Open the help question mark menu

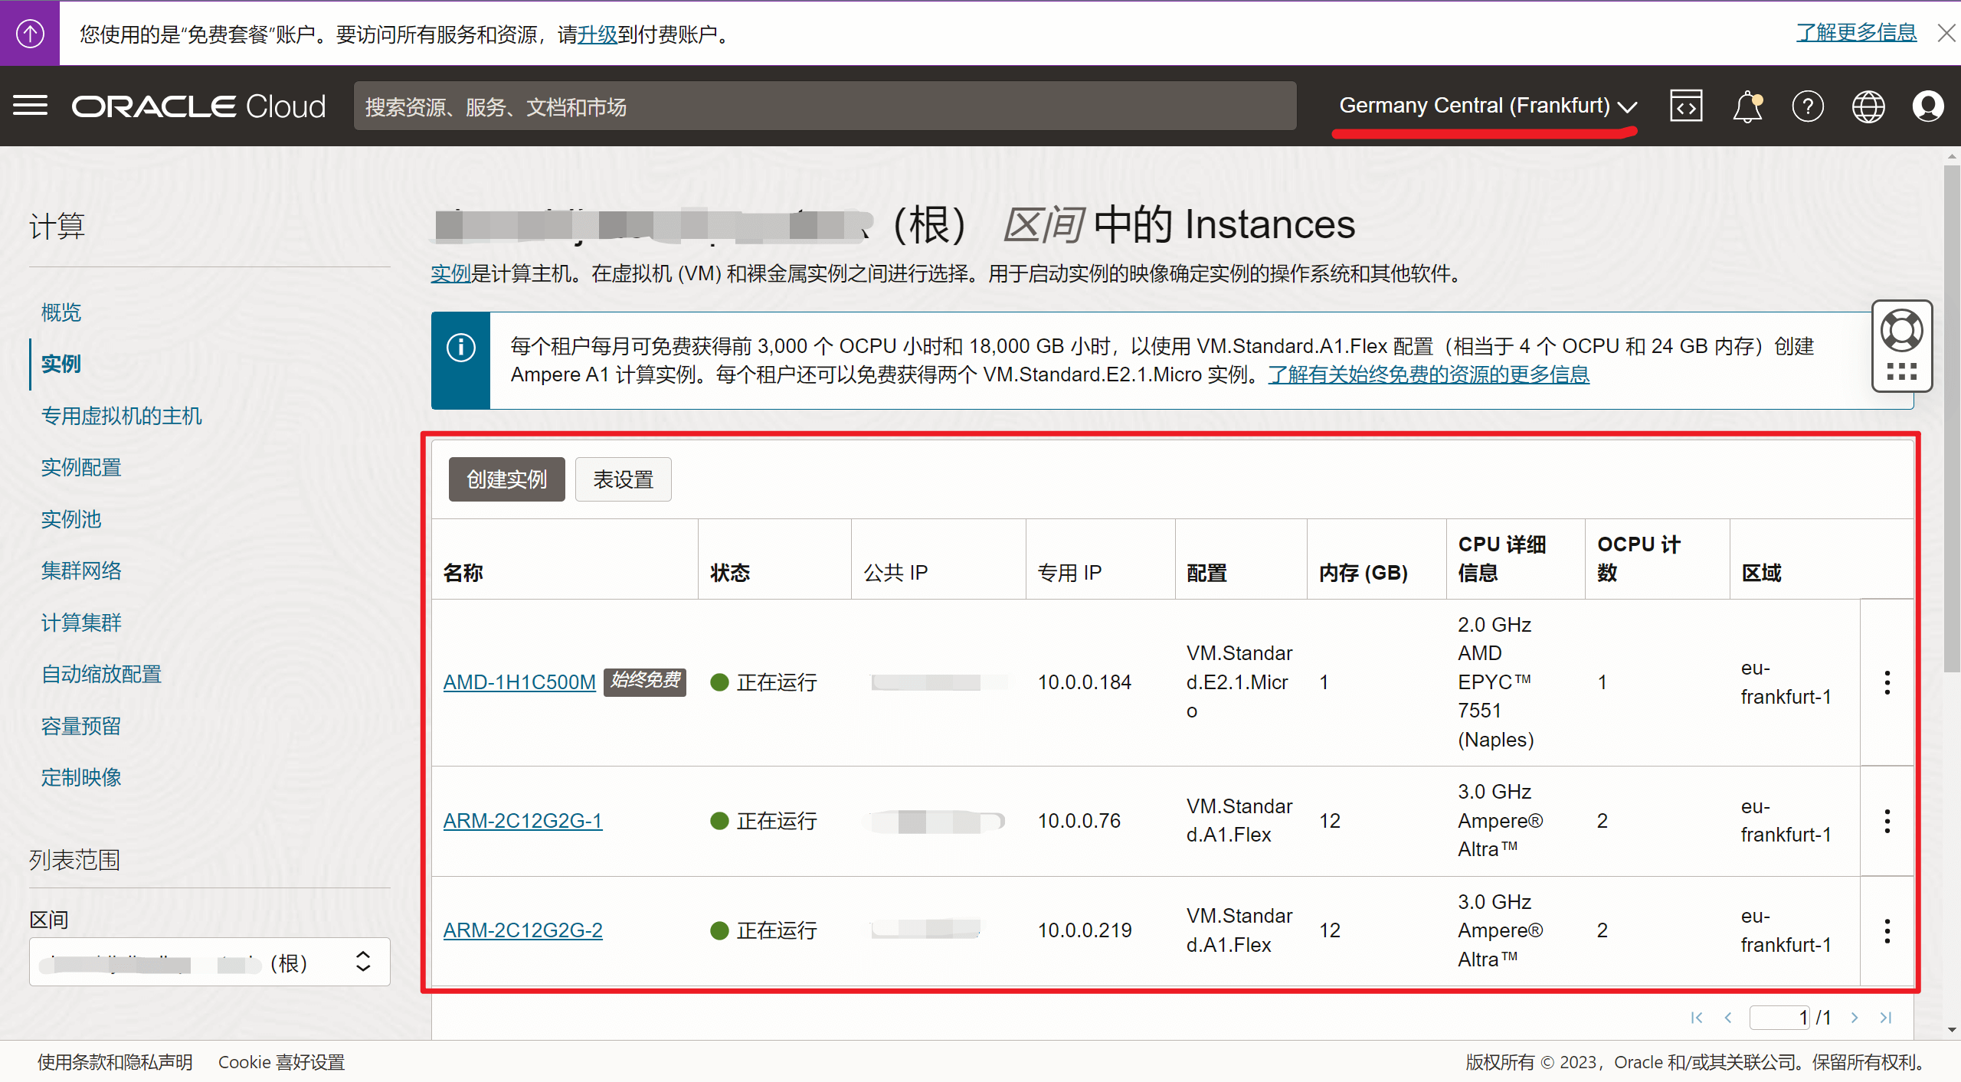pos(1808,106)
